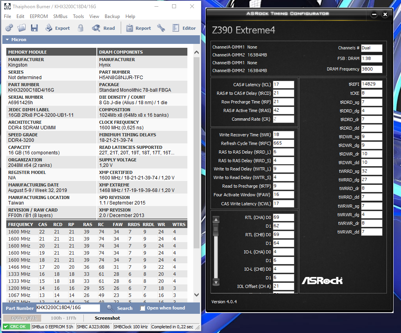The width and height of the screenshot is (401, 333).
Task: Click the RTL (CHA) D0 value field
Action: 284,217
